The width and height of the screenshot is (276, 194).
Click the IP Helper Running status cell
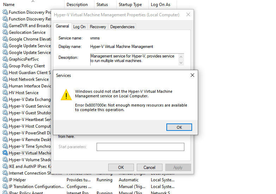click(x=104, y=180)
